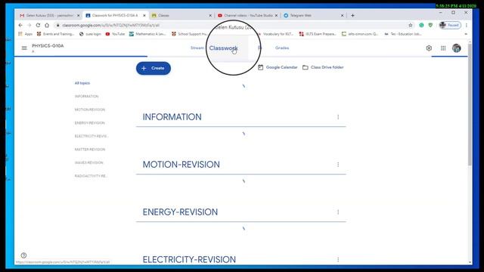Filter by RADIOACTIVITY-RE... in sidebar
The image size is (484, 272).
coord(91,176)
